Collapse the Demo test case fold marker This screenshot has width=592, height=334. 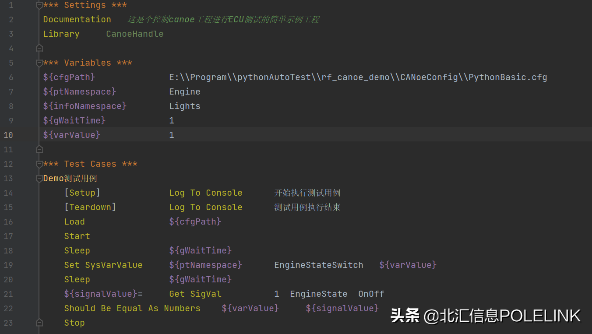pyautogui.click(x=39, y=179)
